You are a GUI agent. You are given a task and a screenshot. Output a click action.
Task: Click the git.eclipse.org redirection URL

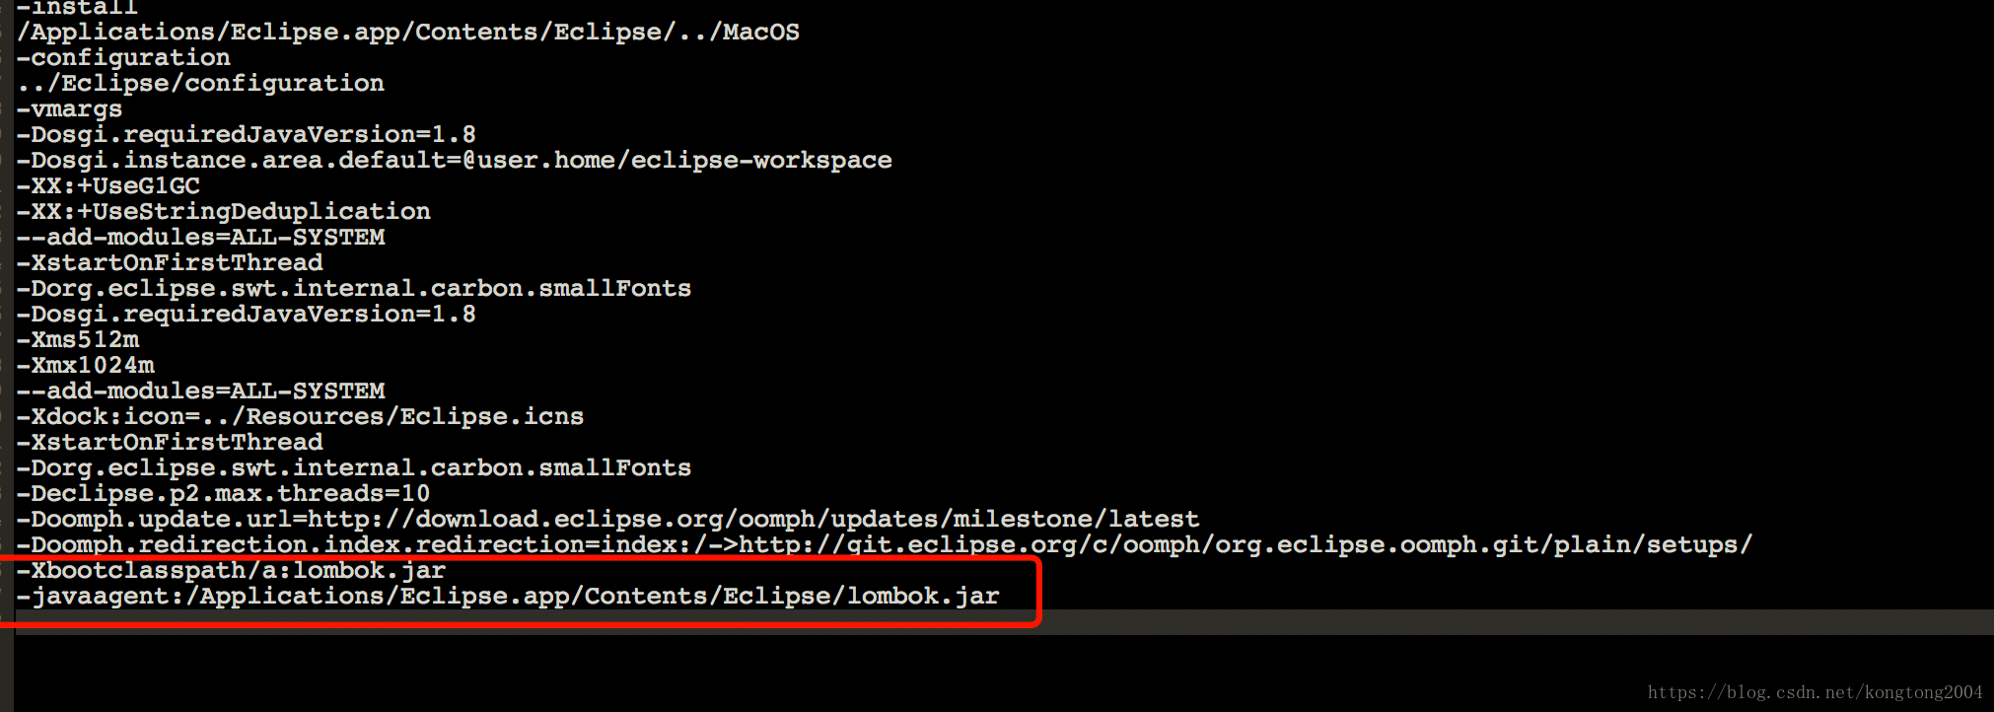pyautogui.click(x=1245, y=544)
